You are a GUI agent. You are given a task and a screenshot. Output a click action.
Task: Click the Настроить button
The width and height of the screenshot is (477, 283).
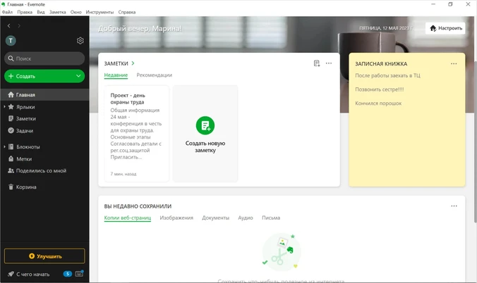445,28
